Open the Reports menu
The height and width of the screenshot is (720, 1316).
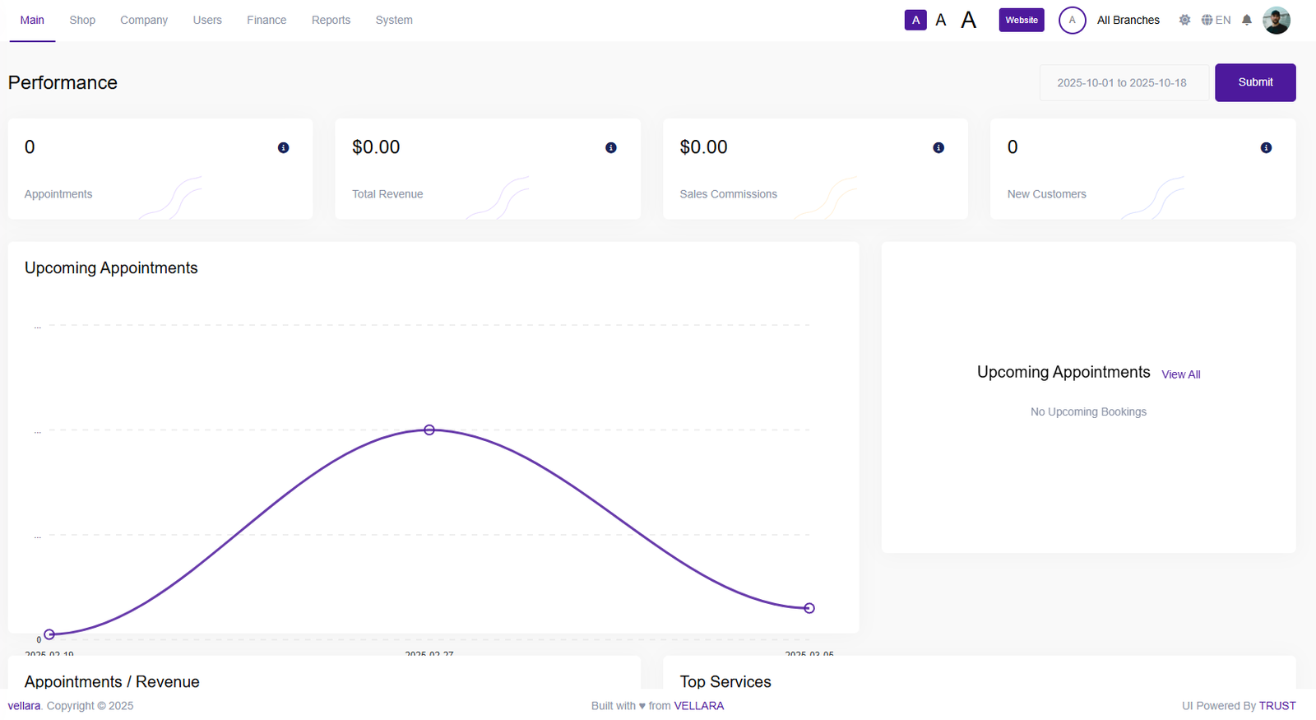pos(331,21)
